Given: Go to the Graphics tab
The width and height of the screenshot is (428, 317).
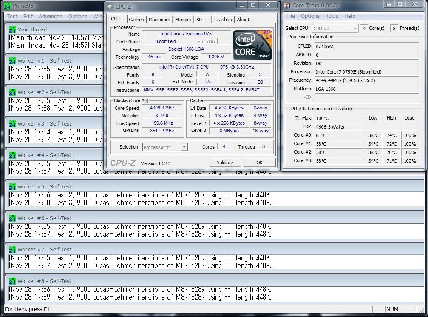Looking at the screenshot, I should (x=223, y=20).
